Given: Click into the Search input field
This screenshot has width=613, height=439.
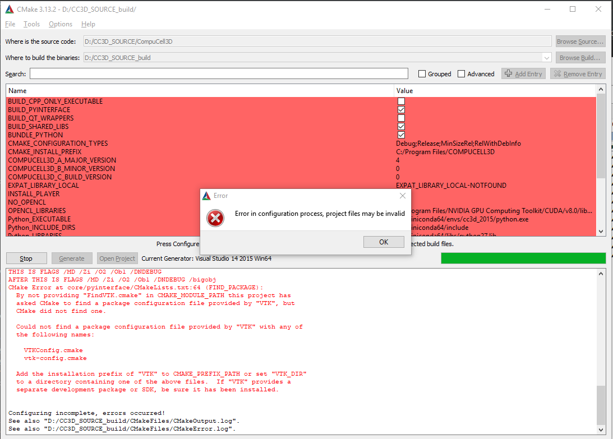Looking at the screenshot, I should 219,74.
